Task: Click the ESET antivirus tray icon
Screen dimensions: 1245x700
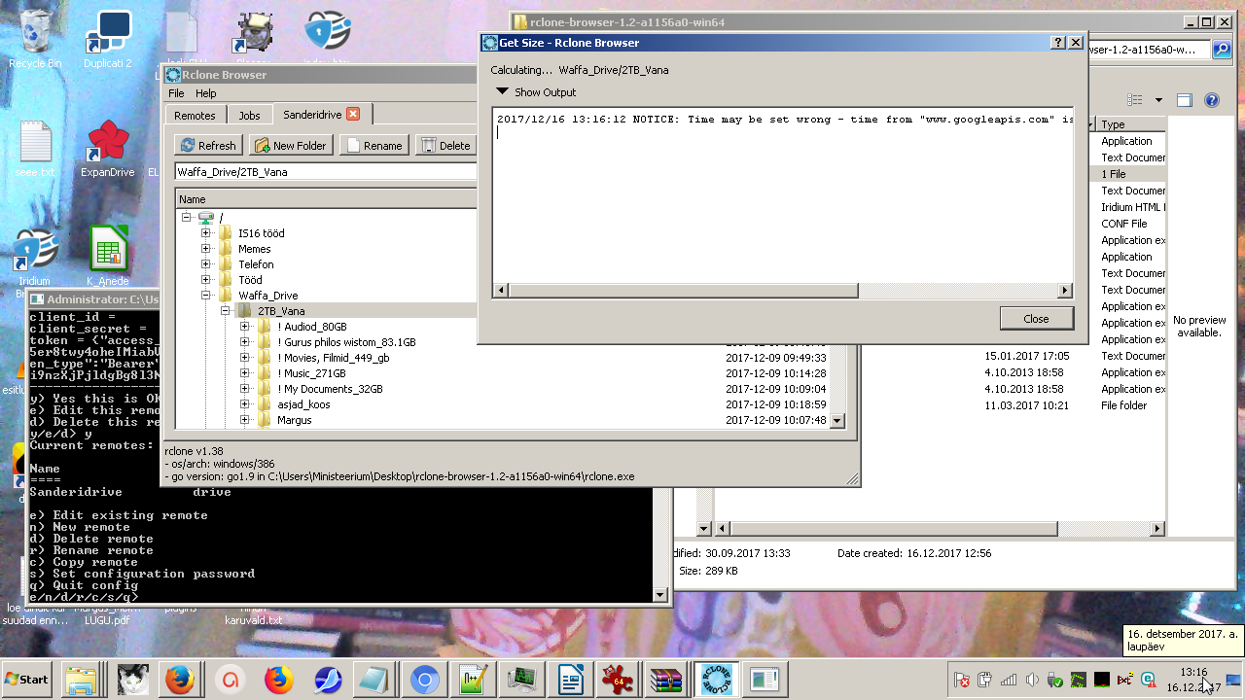Action: [1148, 680]
